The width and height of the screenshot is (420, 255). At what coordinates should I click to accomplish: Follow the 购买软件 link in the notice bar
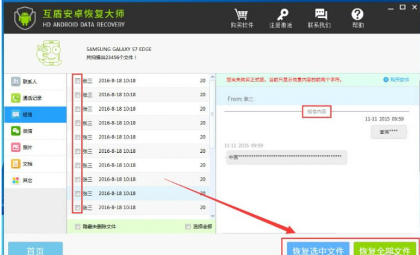click(400, 79)
